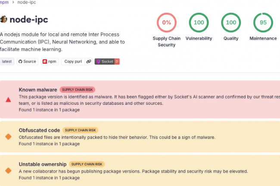
Task: Click Known malware SUPPLY CHAIN RISK tag
Action: coord(77,89)
